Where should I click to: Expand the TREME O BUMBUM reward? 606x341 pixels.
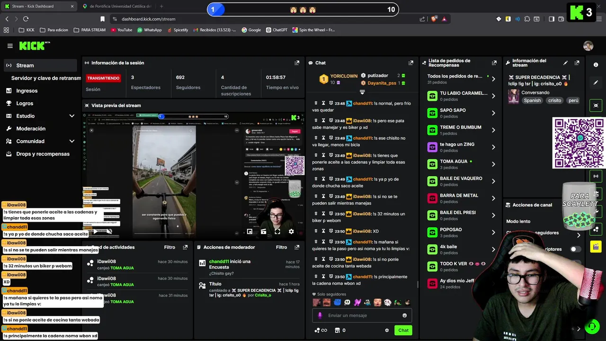pyautogui.click(x=493, y=130)
